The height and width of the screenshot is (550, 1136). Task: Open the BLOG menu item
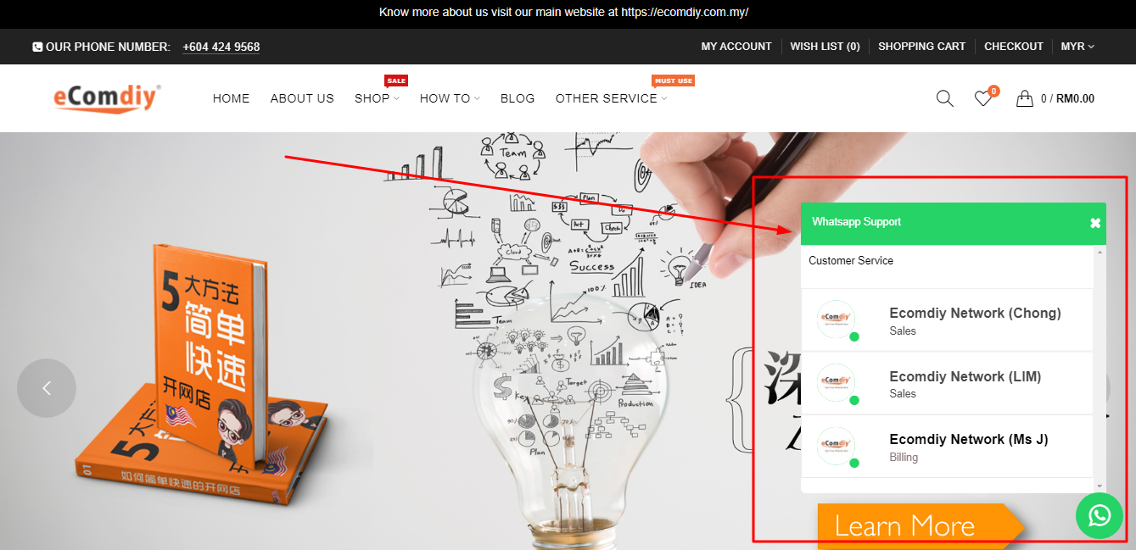click(x=518, y=98)
